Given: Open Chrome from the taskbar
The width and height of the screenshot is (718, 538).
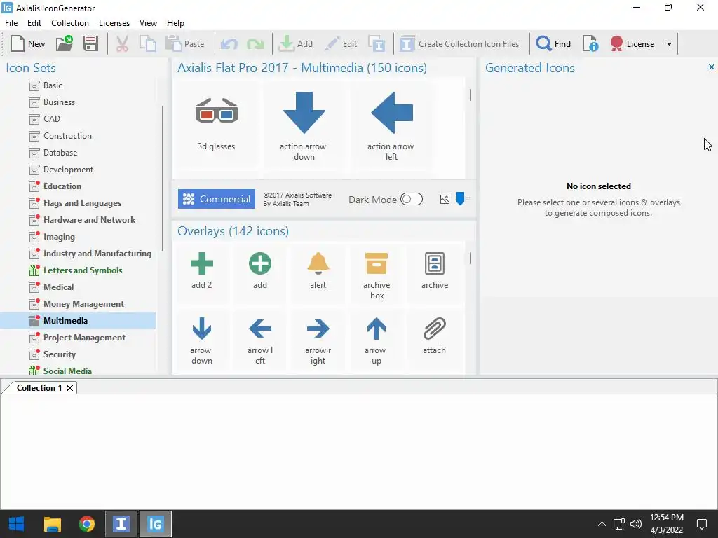Looking at the screenshot, I should [86, 524].
